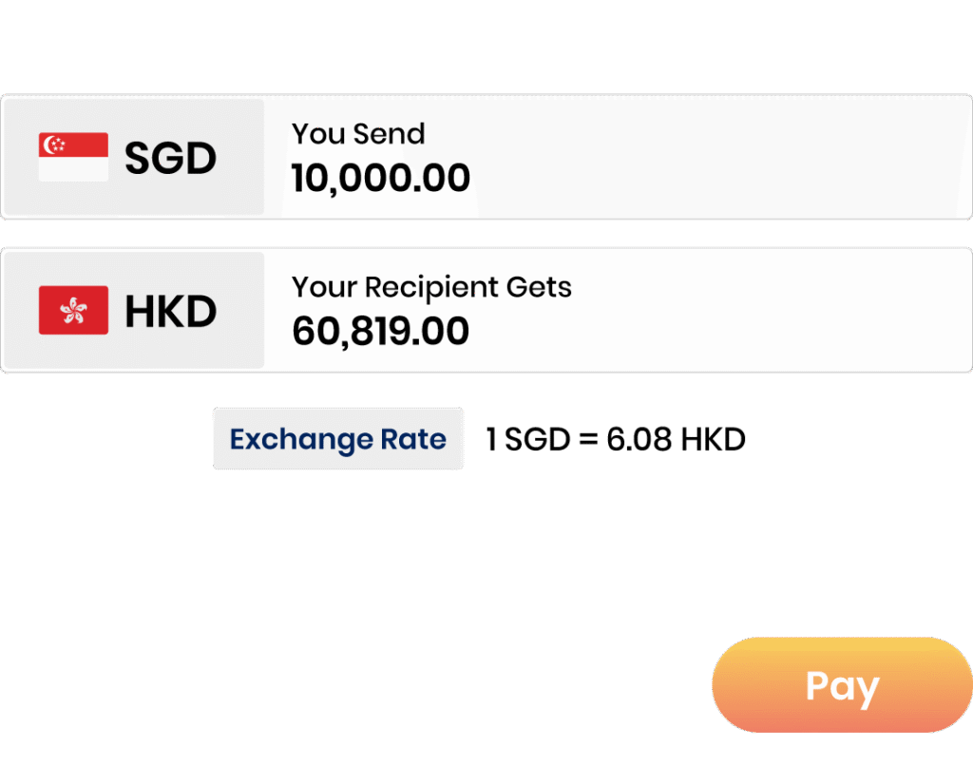This screenshot has width=973, height=766.
Task: Click the Your Recipient Gets label
Action: point(431,287)
